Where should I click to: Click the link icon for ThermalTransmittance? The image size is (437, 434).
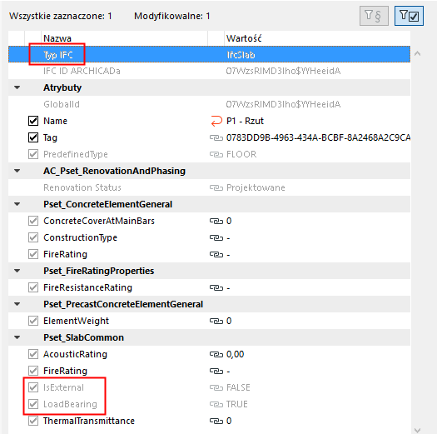coord(216,421)
